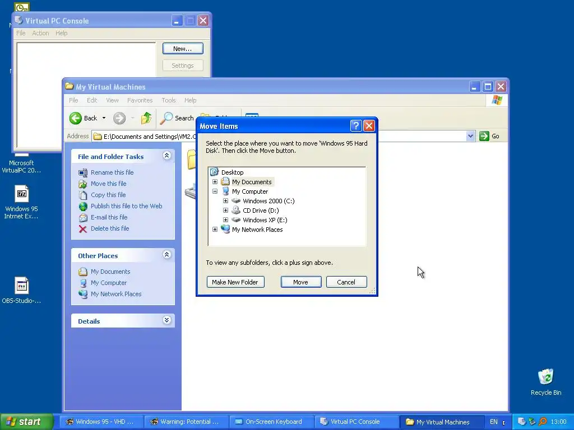Click New... in Virtual PC Console
Image resolution: width=574 pixels, height=430 pixels.
[x=183, y=49]
